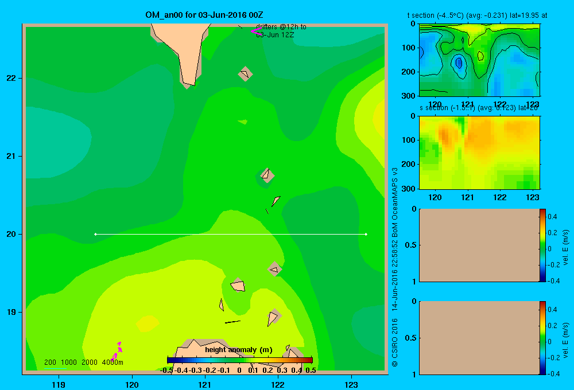Click depth label '300' on t section axis
The image size is (574, 390).
409,96
